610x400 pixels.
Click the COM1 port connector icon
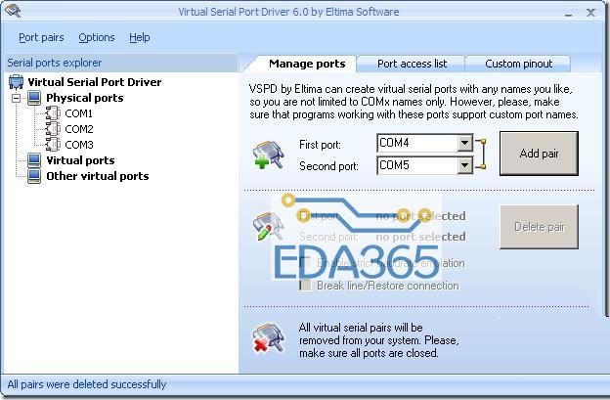(x=53, y=113)
